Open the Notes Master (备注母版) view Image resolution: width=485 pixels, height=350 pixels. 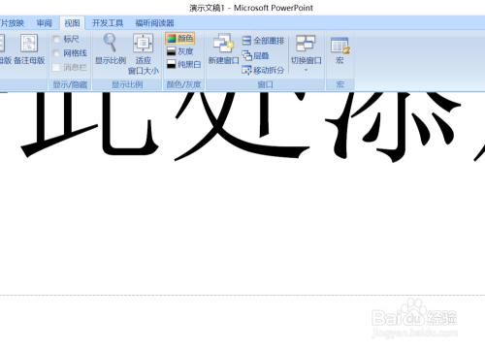(29, 48)
